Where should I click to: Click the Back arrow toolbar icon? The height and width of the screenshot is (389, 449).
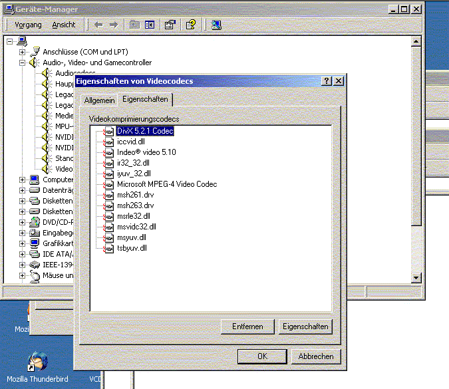click(x=98, y=25)
